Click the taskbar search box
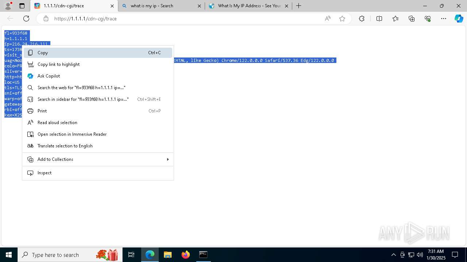Image resolution: width=467 pixels, height=262 pixels. [70, 255]
